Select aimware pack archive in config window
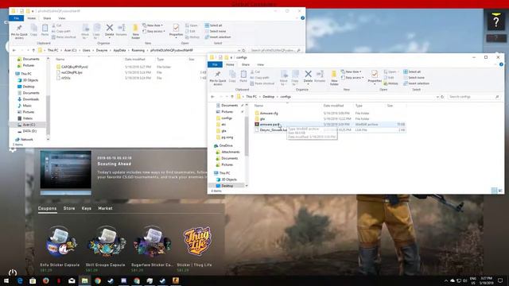509x286 pixels. (x=270, y=124)
